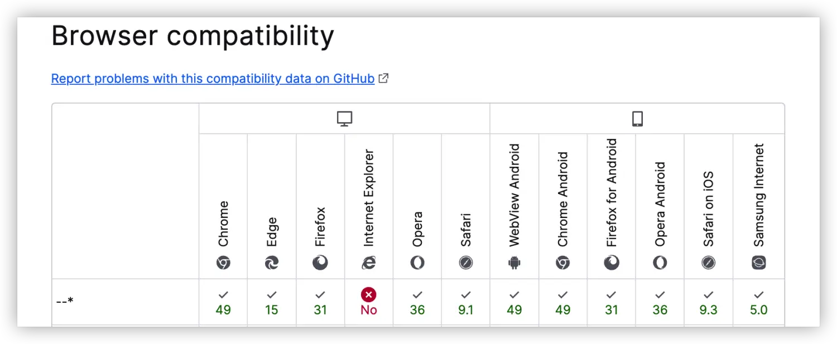Click the Edge browser logo icon
Viewport: 837px width, 344px height.
[x=272, y=263]
